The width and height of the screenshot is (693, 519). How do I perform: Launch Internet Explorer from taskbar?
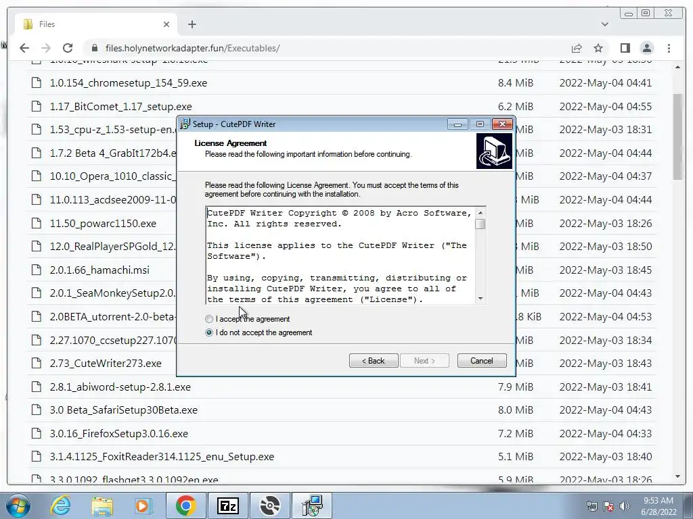click(60, 505)
